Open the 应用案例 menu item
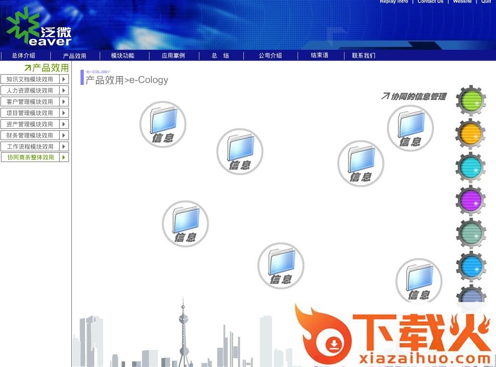Screen dimensions: 496x367 click(x=173, y=56)
